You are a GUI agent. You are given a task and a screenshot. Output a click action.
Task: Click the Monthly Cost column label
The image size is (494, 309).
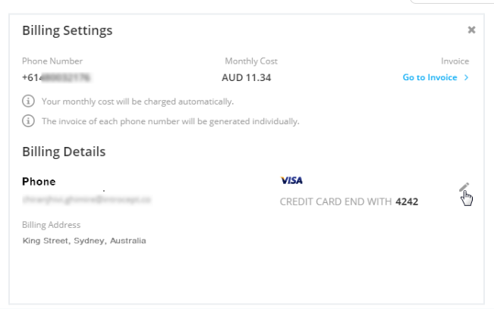pyautogui.click(x=251, y=61)
